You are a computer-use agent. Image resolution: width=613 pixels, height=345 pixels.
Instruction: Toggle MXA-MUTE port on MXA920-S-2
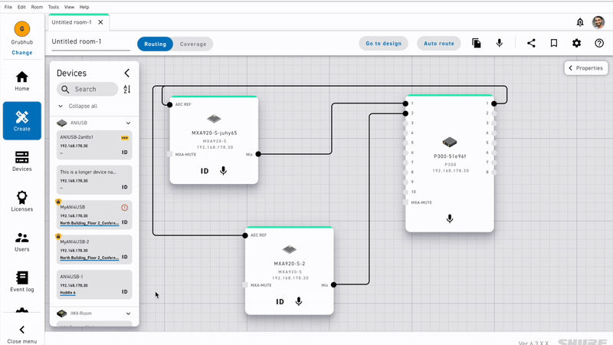pyautogui.click(x=245, y=284)
